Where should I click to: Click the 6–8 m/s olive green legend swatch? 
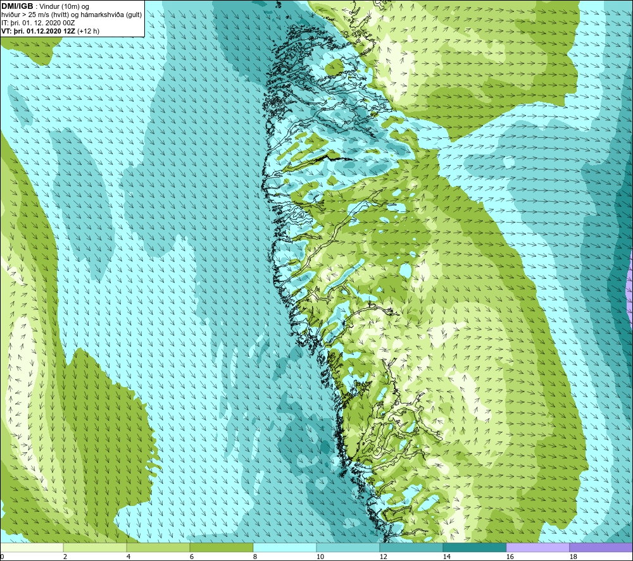pos(222,547)
